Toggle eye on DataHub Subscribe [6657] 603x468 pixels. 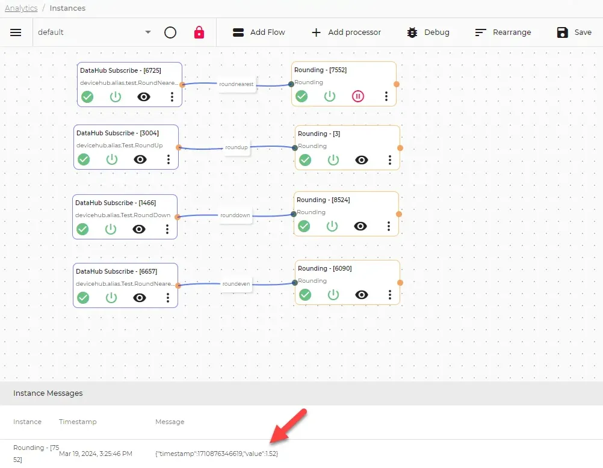[140, 298]
